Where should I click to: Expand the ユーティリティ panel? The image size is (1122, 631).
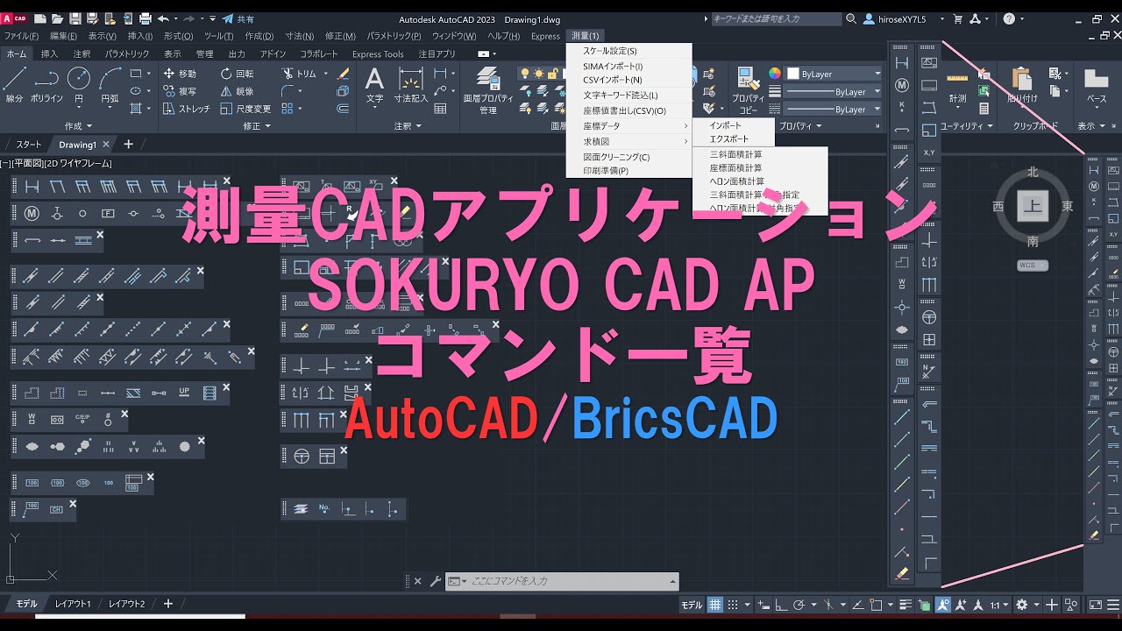967,126
